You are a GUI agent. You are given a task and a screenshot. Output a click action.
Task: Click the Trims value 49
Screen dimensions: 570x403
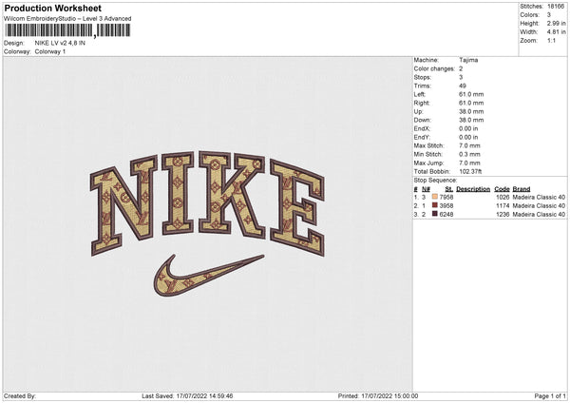[x=463, y=86]
